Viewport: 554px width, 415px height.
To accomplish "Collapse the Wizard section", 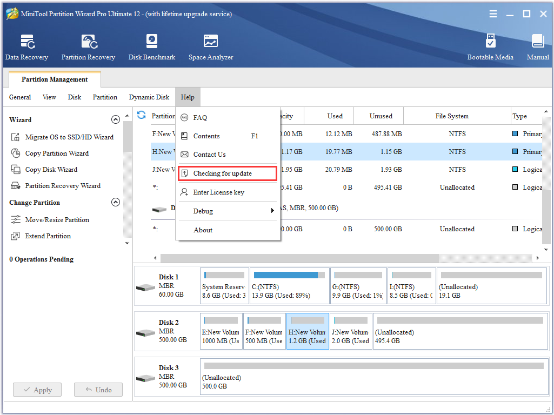I will coord(115,120).
